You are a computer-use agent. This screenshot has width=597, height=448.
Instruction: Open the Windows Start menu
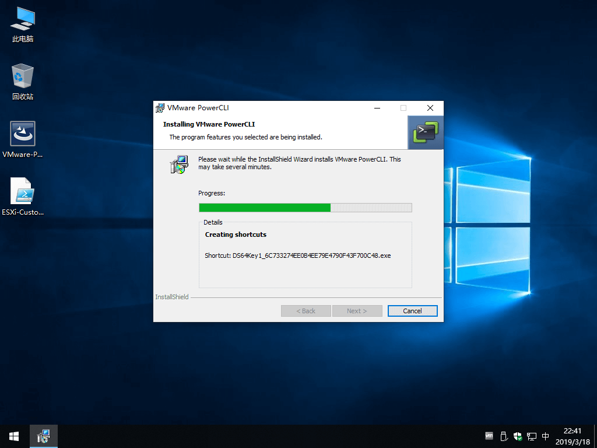click(x=14, y=436)
